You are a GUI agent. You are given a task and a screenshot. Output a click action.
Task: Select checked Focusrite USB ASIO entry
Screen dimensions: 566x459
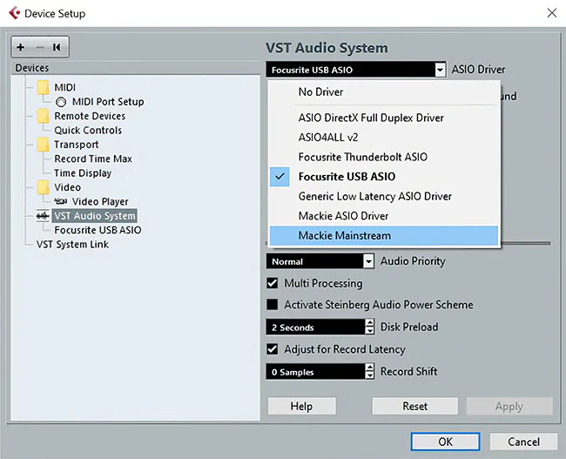click(x=384, y=177)
